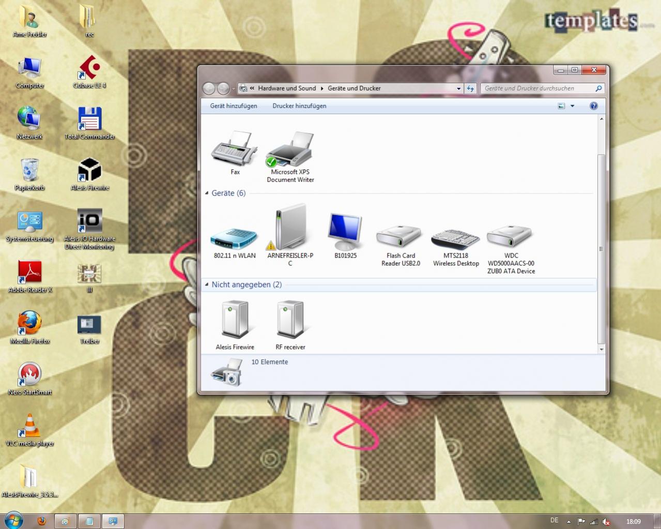Navigate forward with the forward arrow
Viewport: 661px width, 529px height.
click(x=223, y=89)
